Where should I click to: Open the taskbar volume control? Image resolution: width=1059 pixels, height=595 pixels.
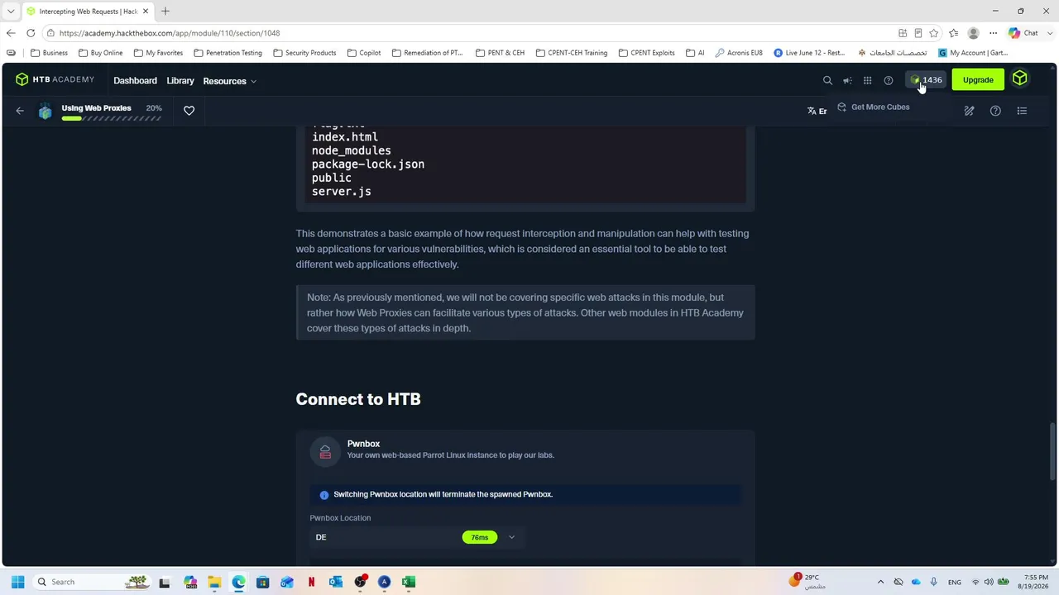pyautogui.click(x=990, y=582)
